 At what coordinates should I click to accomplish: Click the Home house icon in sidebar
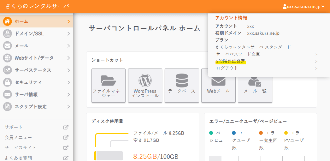coord(7,21)
